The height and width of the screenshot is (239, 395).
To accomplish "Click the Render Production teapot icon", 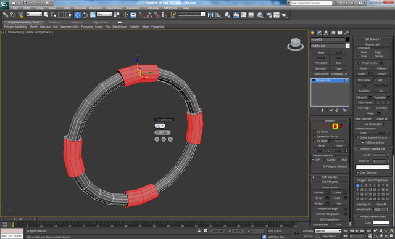I will [284, 15].
